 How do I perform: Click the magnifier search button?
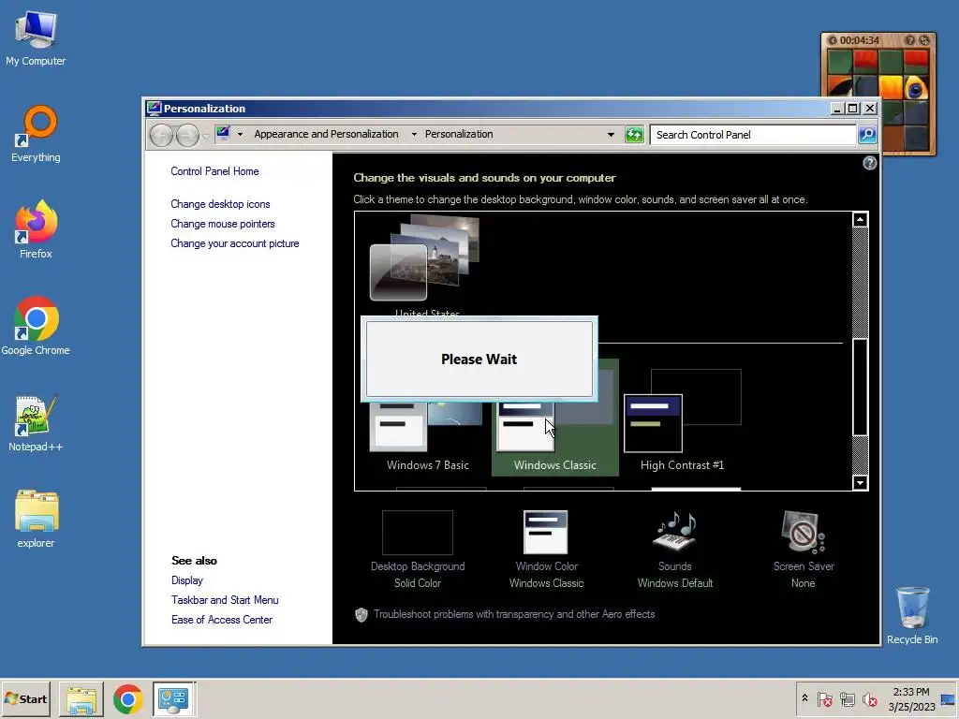click(x=867, y=135)
